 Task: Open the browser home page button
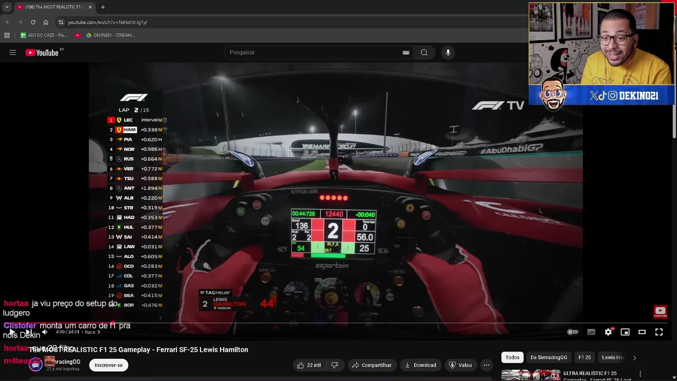(45, 22)
